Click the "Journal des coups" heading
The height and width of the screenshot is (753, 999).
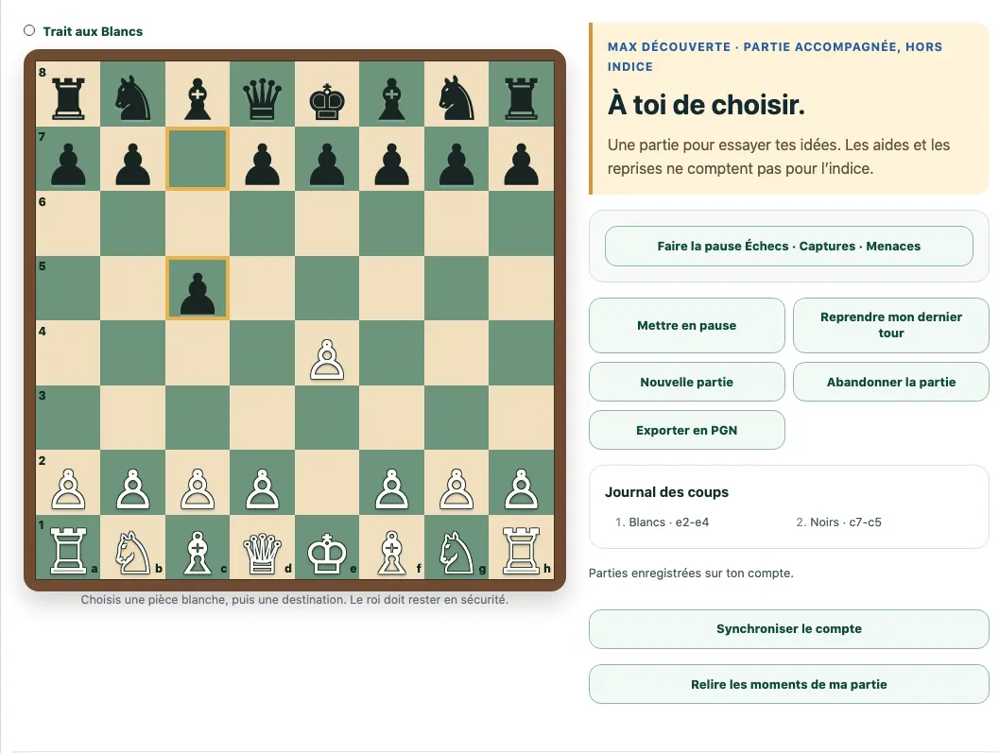click(x=666, y=492)
